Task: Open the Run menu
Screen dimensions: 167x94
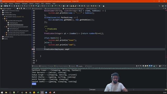Action: coord(42,3)
